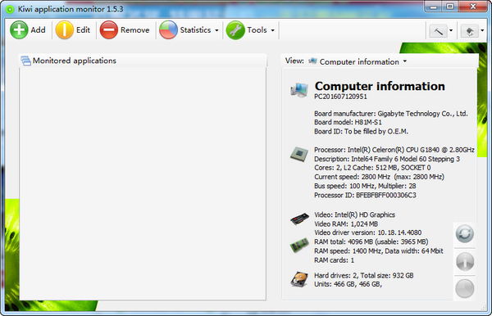The image size is (492, 316).
Task: Maximize the Kiwi application monitor window
Action: 450,7
